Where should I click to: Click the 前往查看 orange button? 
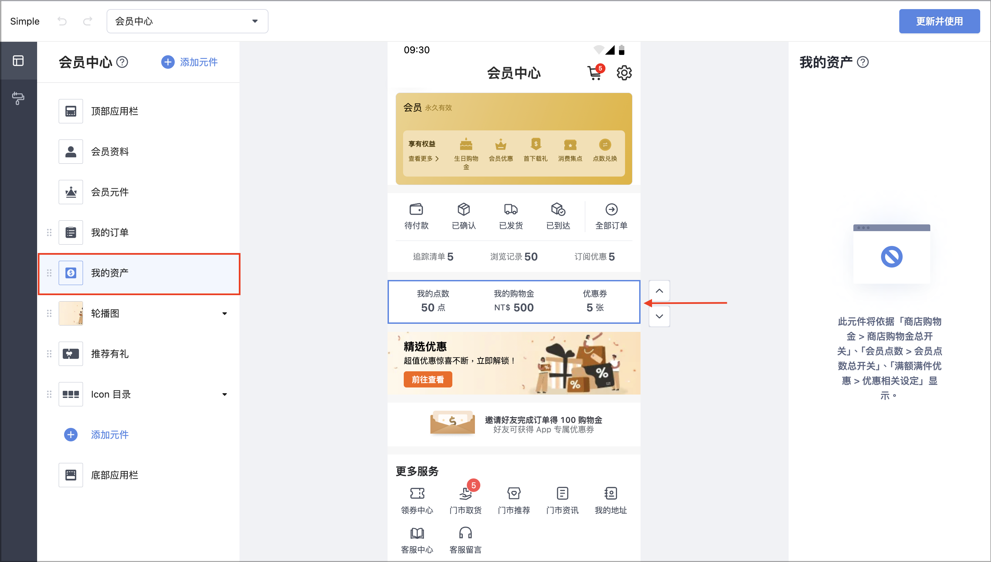tap(428, 379)
